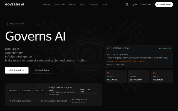The width and height of the screenshot is (178, 111).
Task: Click checkmark beside Visibility across models/tools
Action: [70, 101]
